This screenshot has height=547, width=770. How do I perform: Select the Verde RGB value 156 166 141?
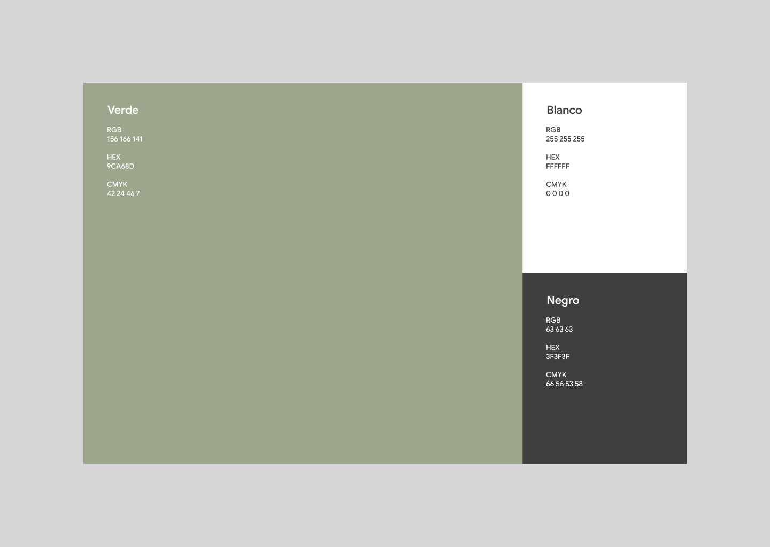125,139
